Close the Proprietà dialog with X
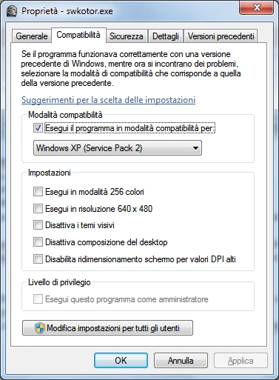279x380 pixels. tap(257, 8)
